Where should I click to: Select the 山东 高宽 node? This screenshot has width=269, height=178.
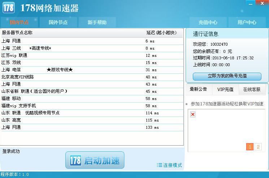[92, 120]
